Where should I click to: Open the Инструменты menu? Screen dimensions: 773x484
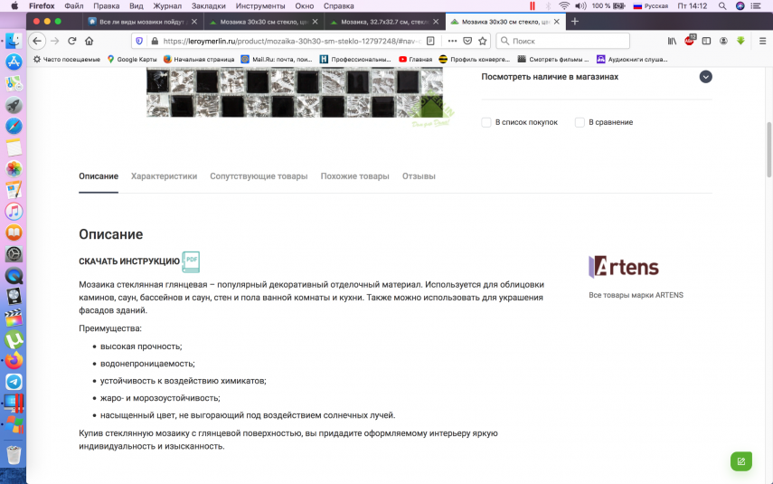pos(260,6)
